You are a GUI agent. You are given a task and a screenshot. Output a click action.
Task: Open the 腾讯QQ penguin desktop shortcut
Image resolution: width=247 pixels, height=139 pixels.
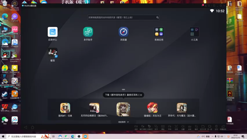click(5, 56)
